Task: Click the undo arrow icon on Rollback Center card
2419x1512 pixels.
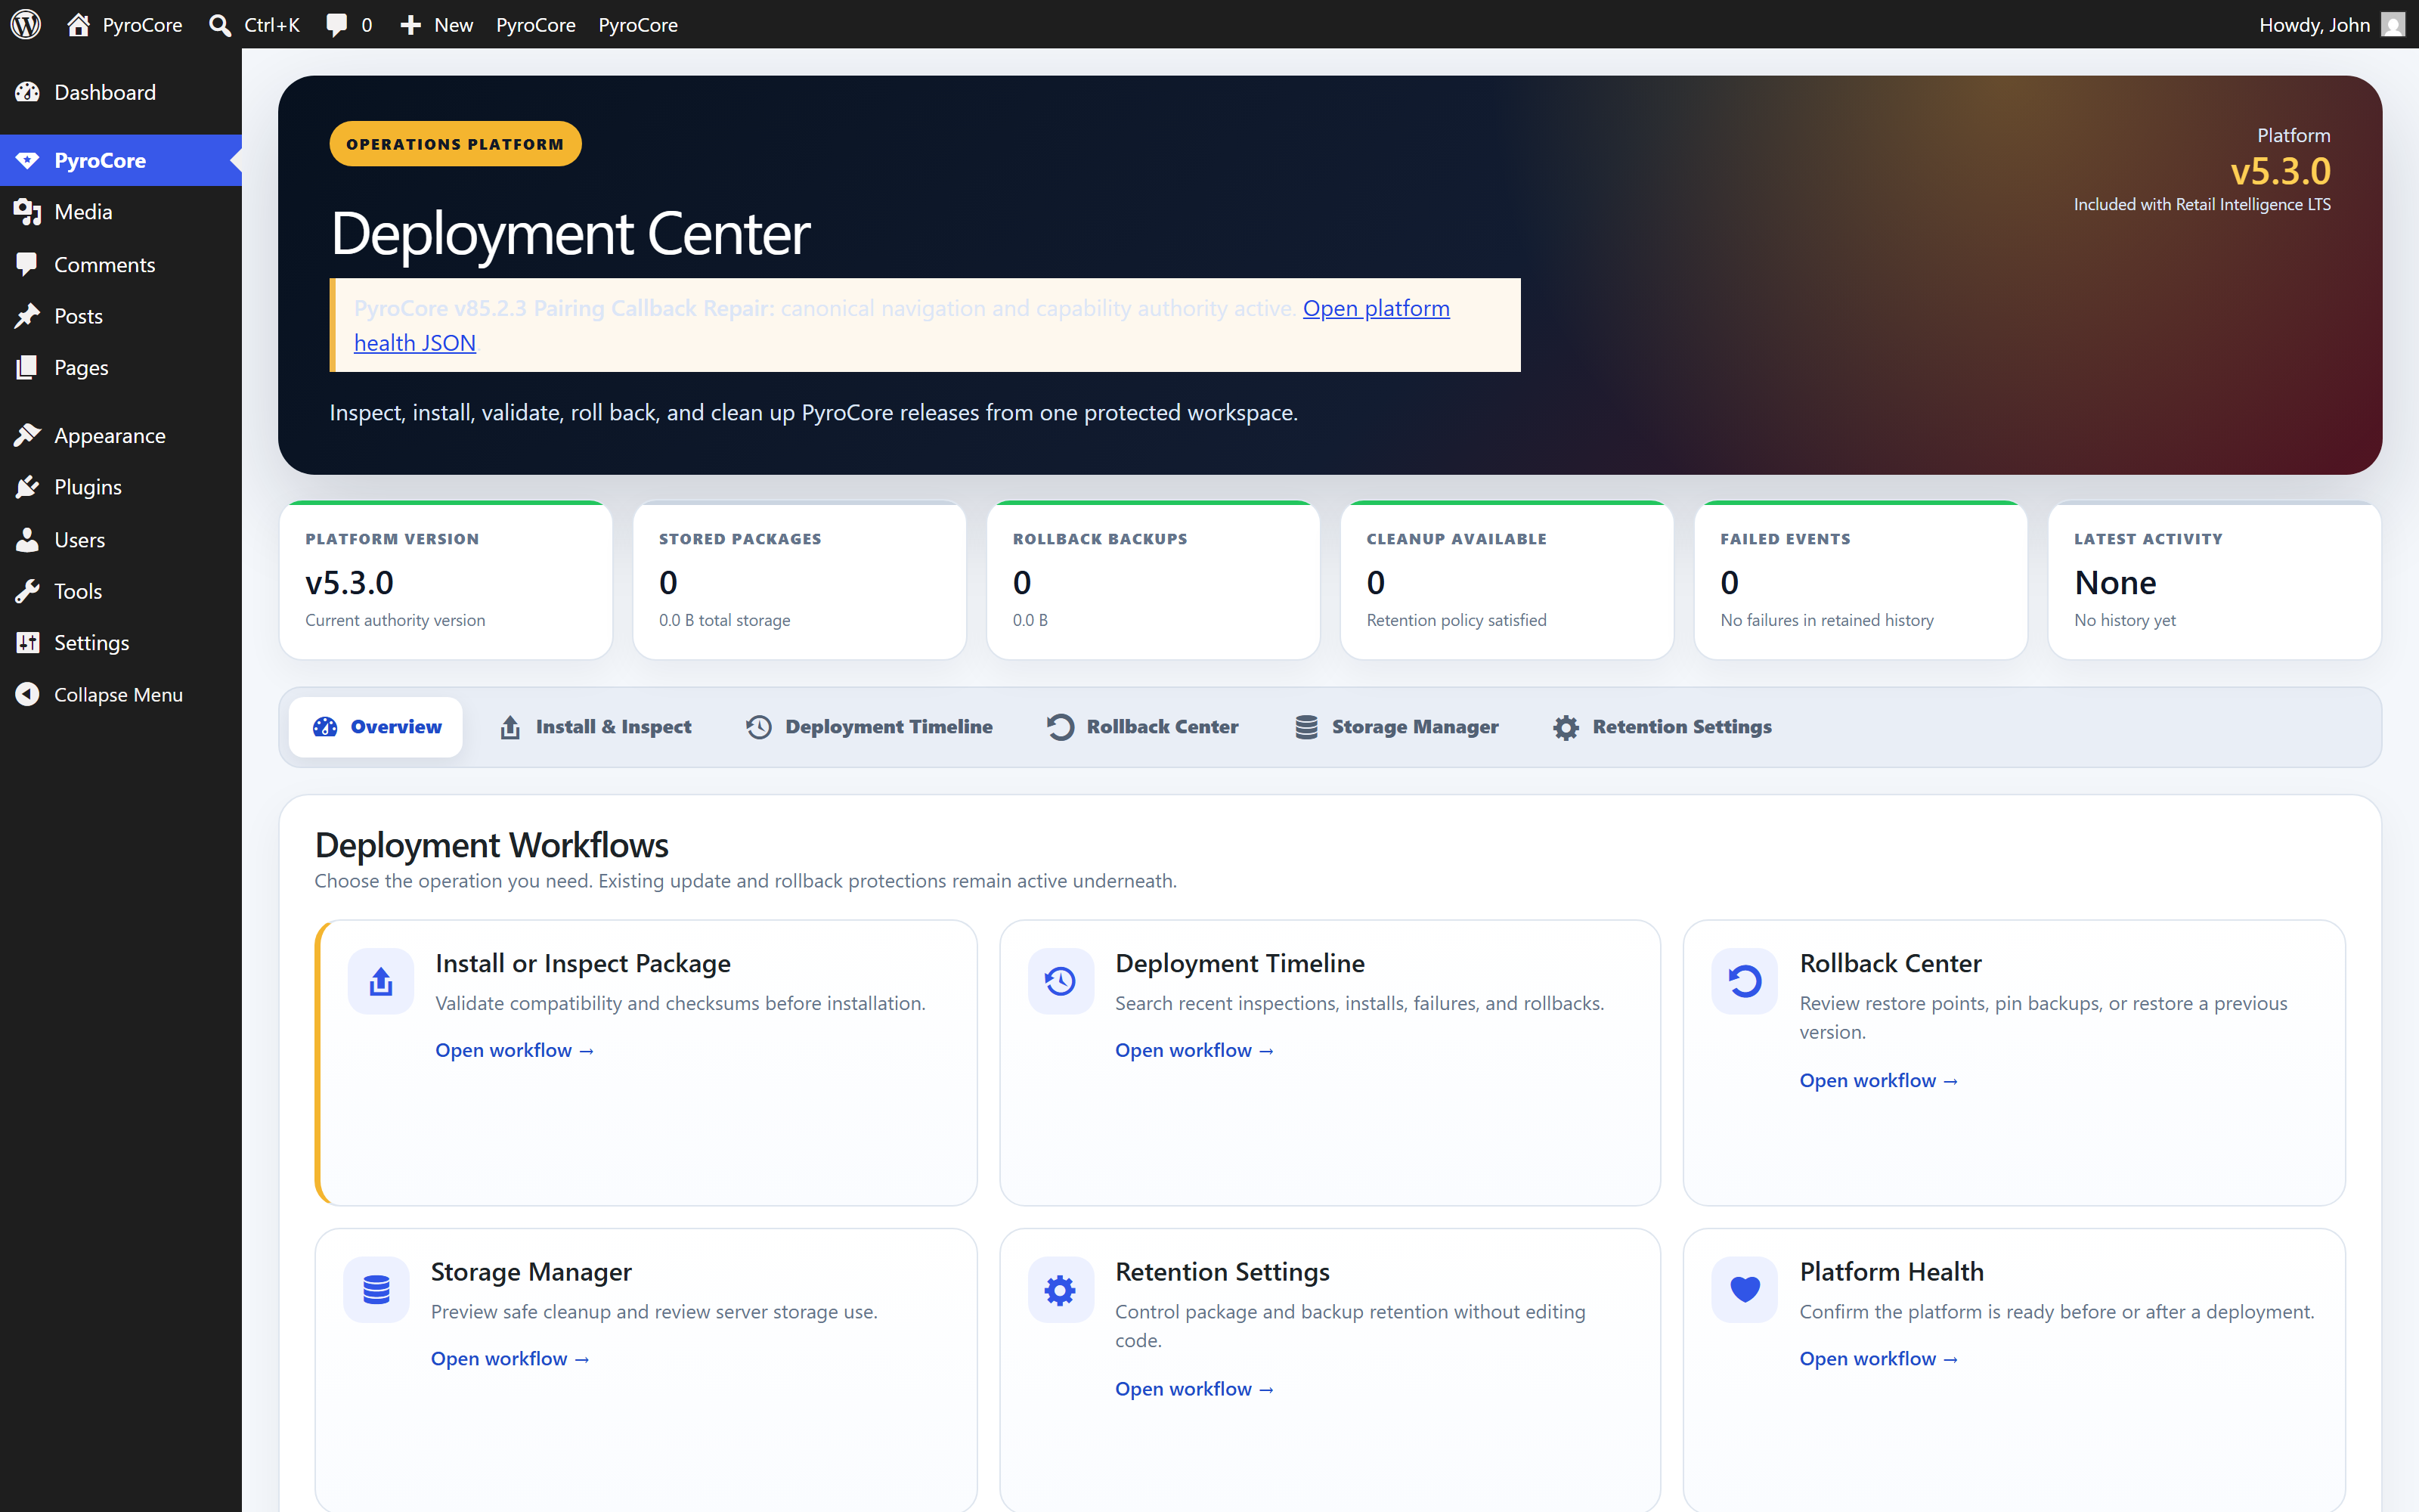Action: click(x=1744, y=981)
